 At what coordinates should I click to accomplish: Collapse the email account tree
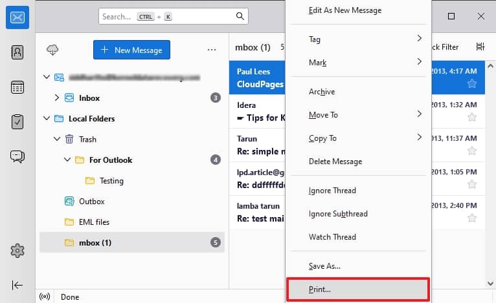click(47, 77)
